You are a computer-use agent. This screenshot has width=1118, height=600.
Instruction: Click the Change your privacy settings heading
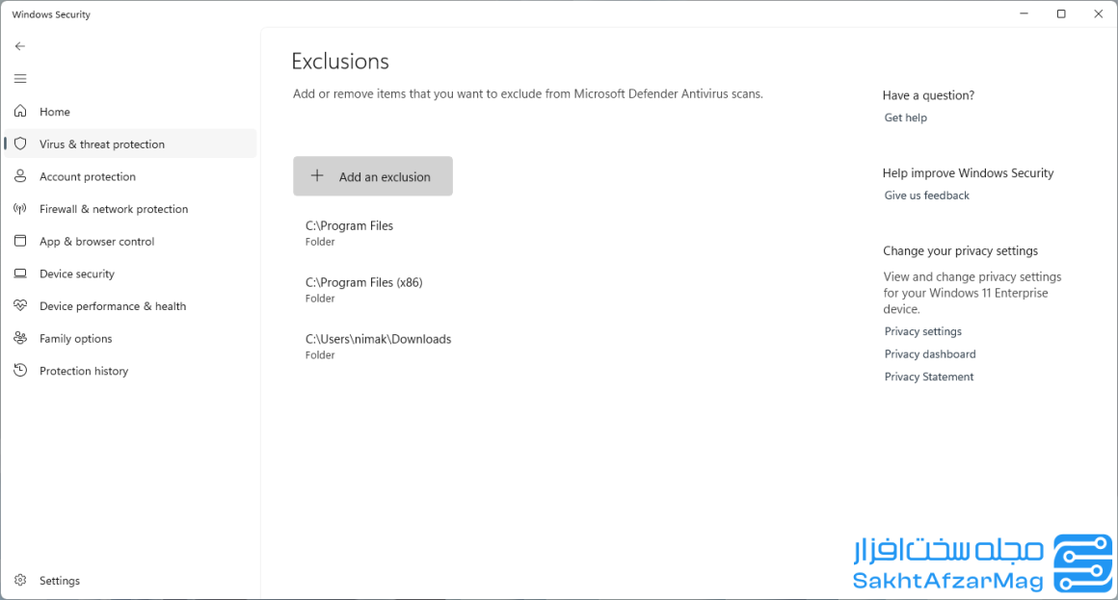point(961,250)
